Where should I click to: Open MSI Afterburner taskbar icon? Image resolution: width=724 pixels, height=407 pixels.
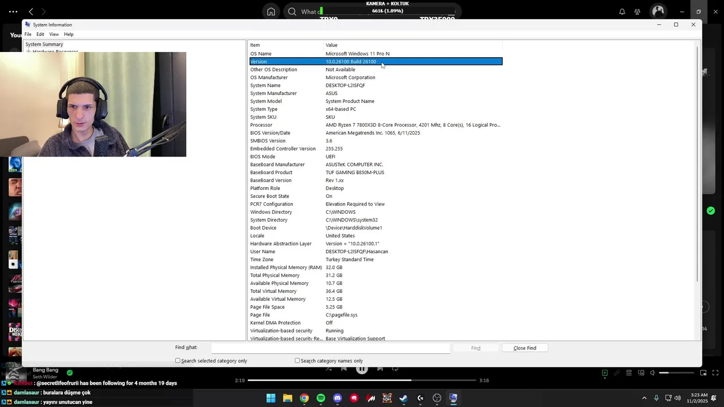pyautogui.click(x=370, y=398)
